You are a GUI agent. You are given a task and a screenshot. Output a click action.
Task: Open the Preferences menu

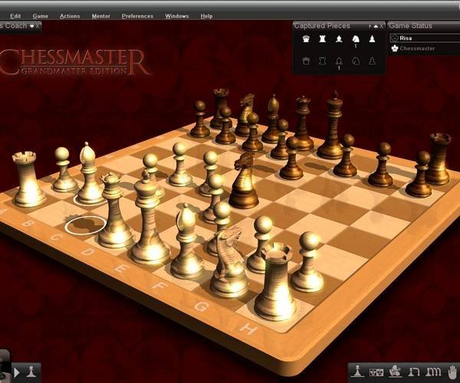click(137, 15)
